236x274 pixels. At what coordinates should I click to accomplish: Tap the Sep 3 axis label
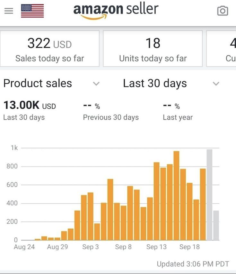coord(90,247)
